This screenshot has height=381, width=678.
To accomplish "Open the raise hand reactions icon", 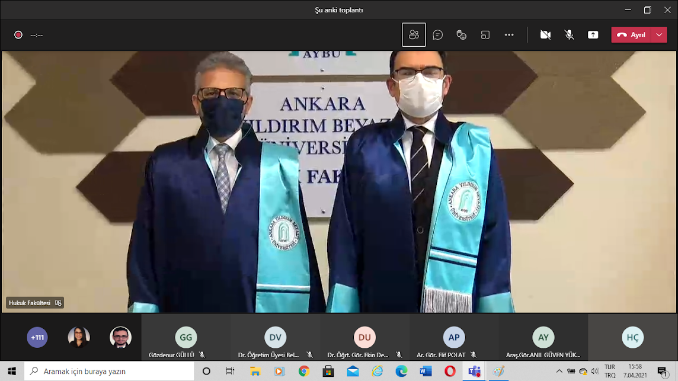I will click(x=461, y=35).
